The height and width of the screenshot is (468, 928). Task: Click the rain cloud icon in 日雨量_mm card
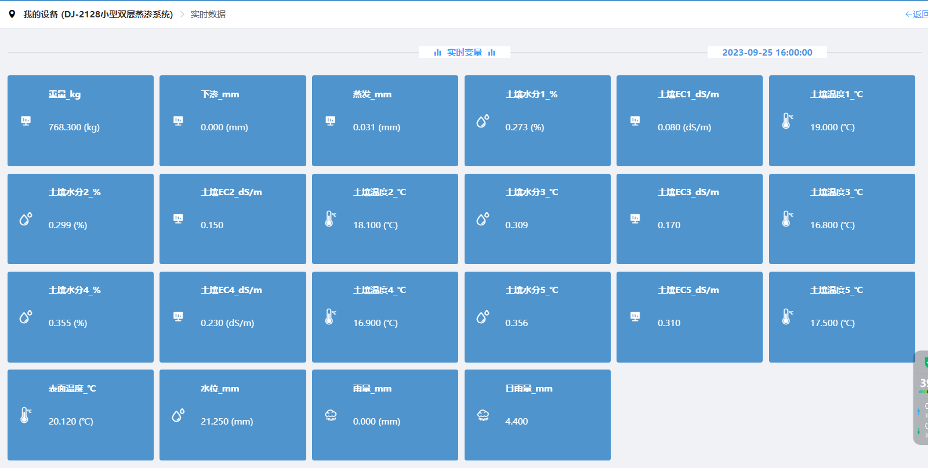(x=483, y=415)
